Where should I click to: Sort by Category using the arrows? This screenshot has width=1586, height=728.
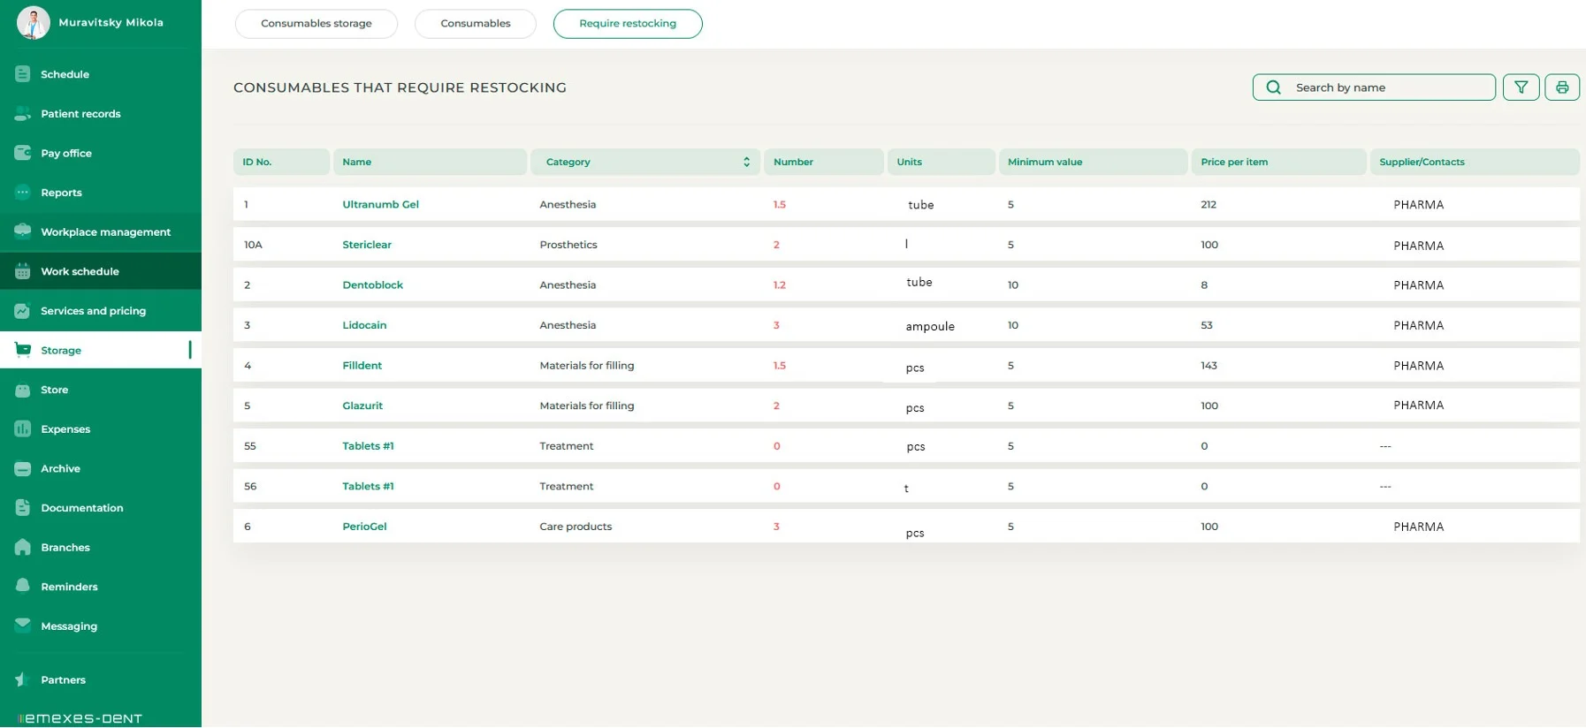pos(746,162)
